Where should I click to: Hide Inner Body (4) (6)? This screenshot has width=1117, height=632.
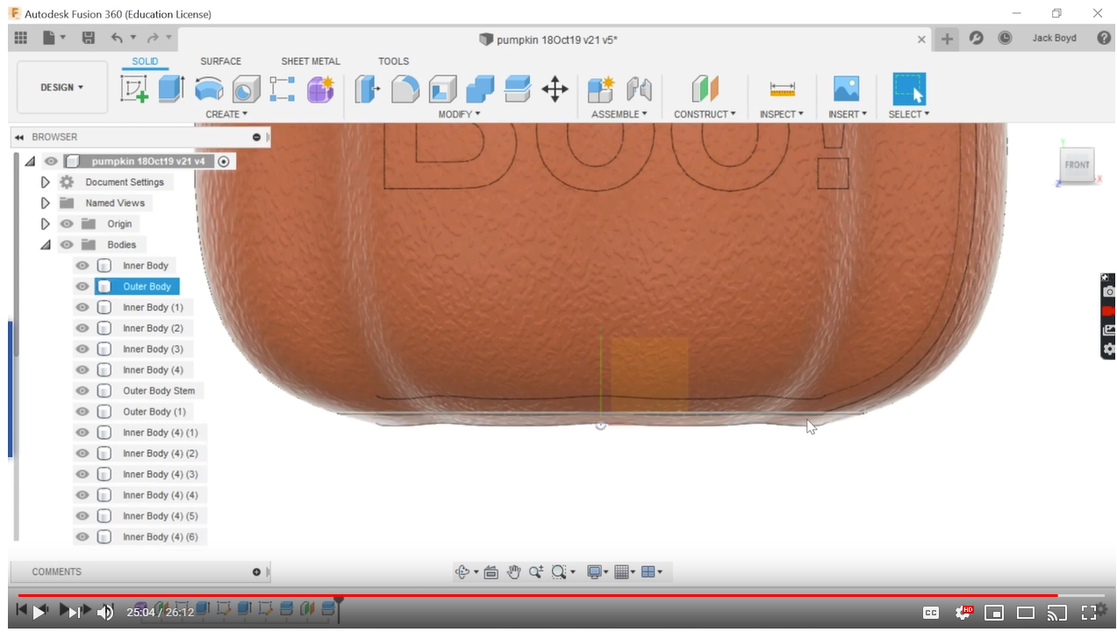pos(82,537)
